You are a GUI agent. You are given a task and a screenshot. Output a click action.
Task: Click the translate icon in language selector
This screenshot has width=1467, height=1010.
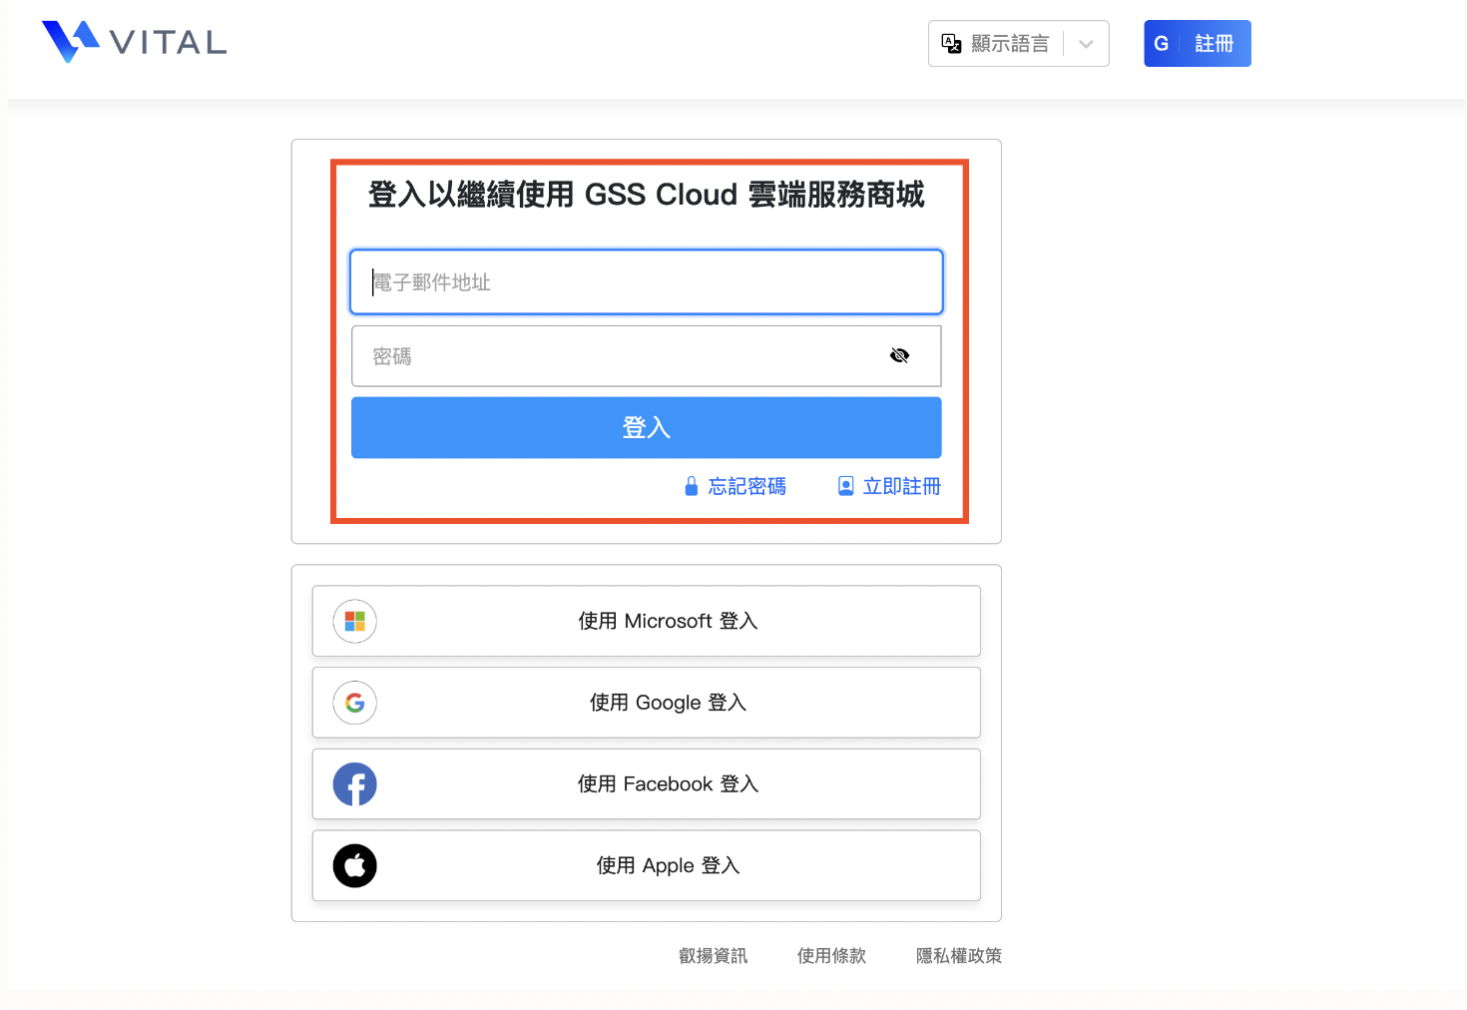pos(952,44)
